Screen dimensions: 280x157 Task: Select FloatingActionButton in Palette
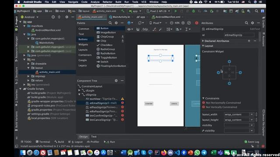coord(111,66)
